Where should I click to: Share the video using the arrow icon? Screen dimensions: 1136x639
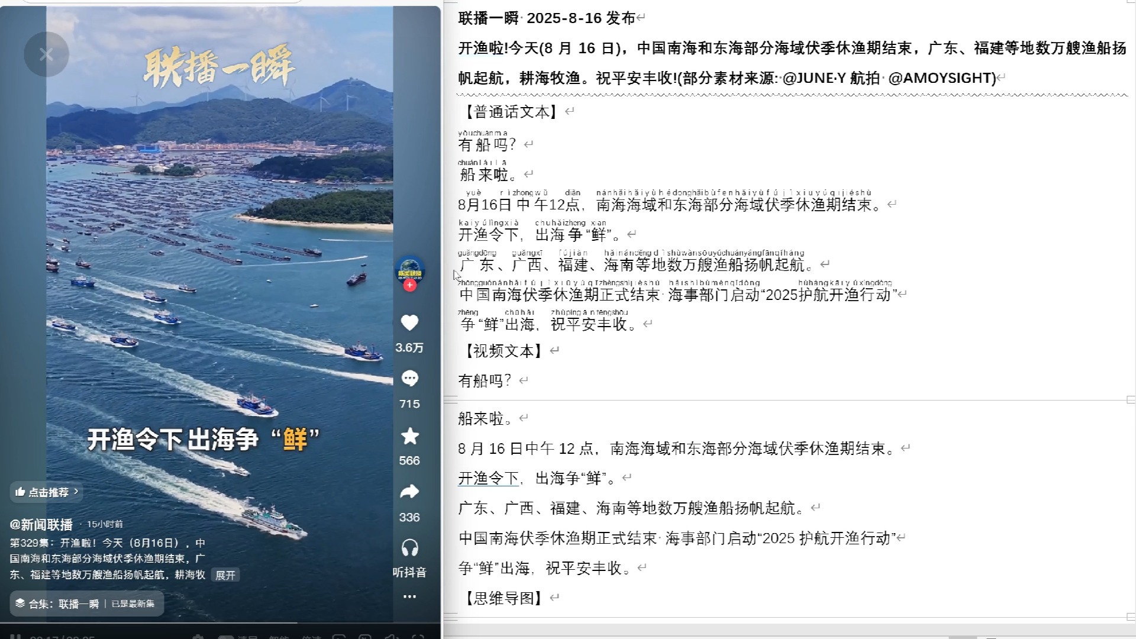point(409,492)
